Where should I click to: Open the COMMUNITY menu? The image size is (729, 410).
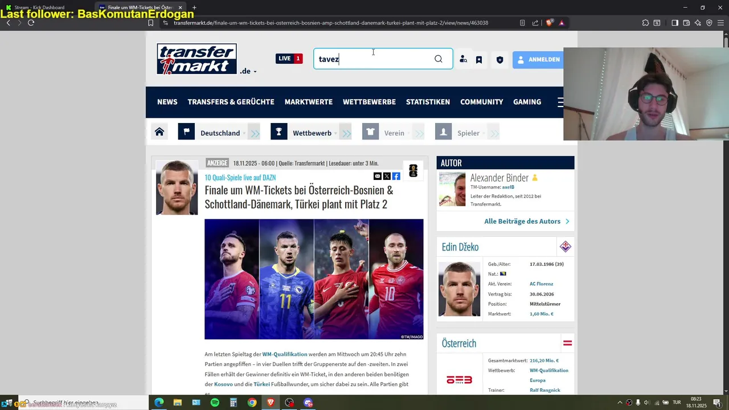tap(482, 102)
